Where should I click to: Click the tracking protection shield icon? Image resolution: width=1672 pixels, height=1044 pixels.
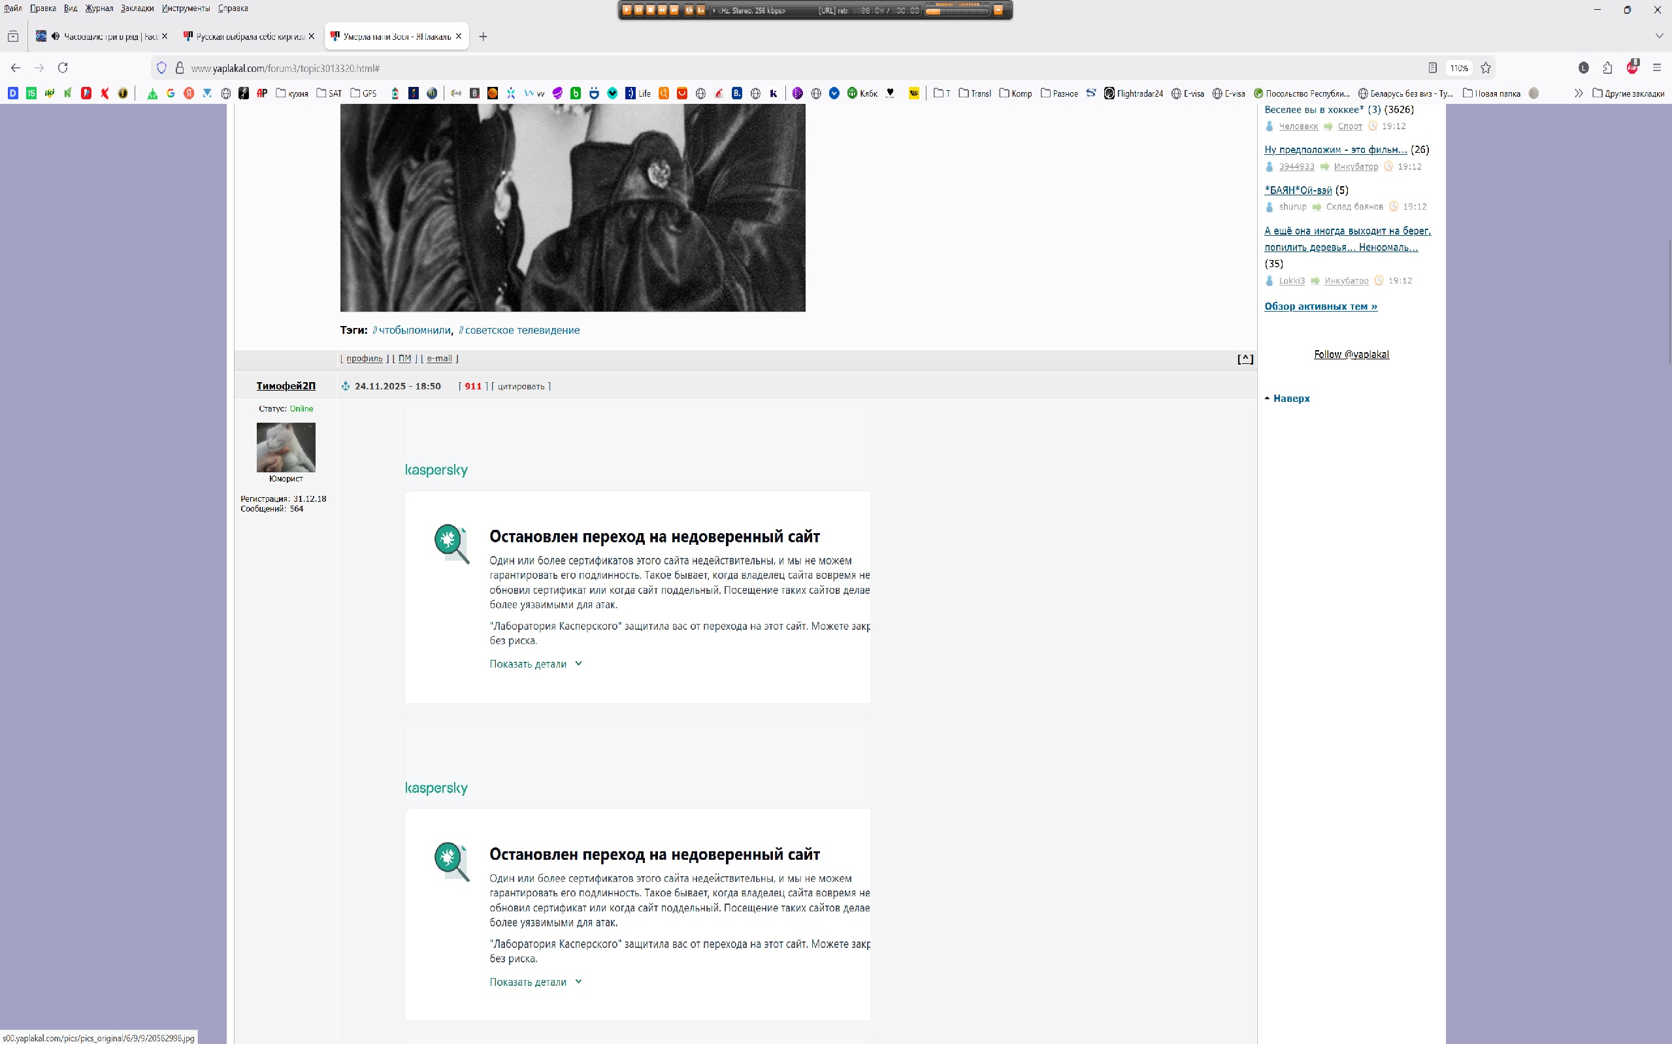pyautogui.click(x=161, y=68)
